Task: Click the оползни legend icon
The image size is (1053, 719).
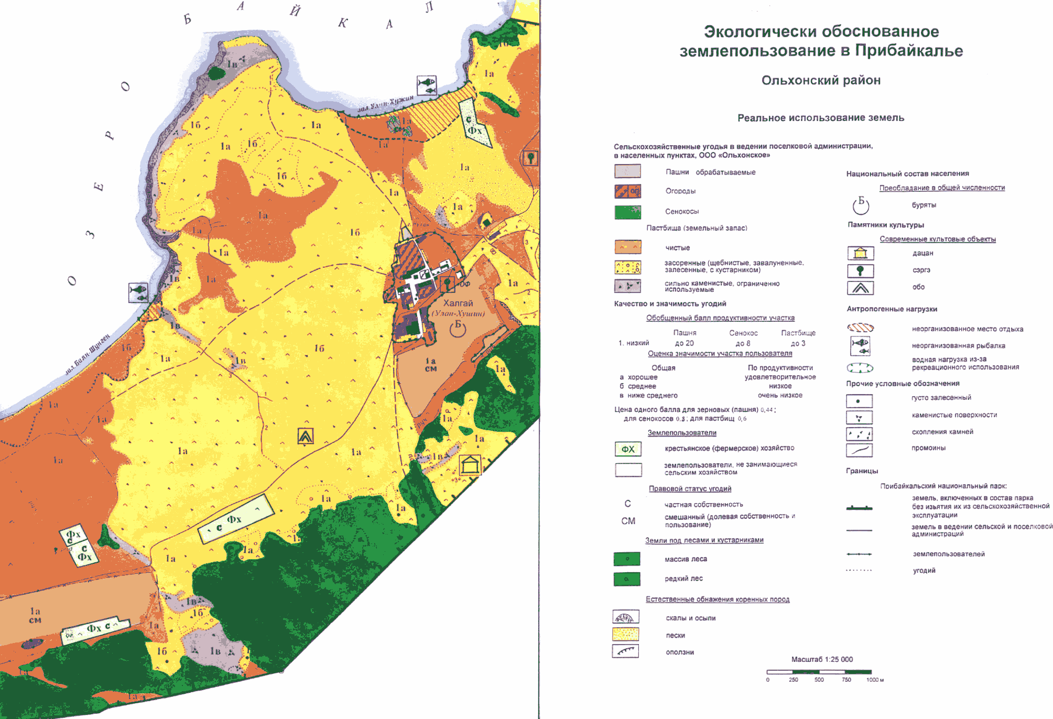Action: pyautogui.click(x=626, y=651)
